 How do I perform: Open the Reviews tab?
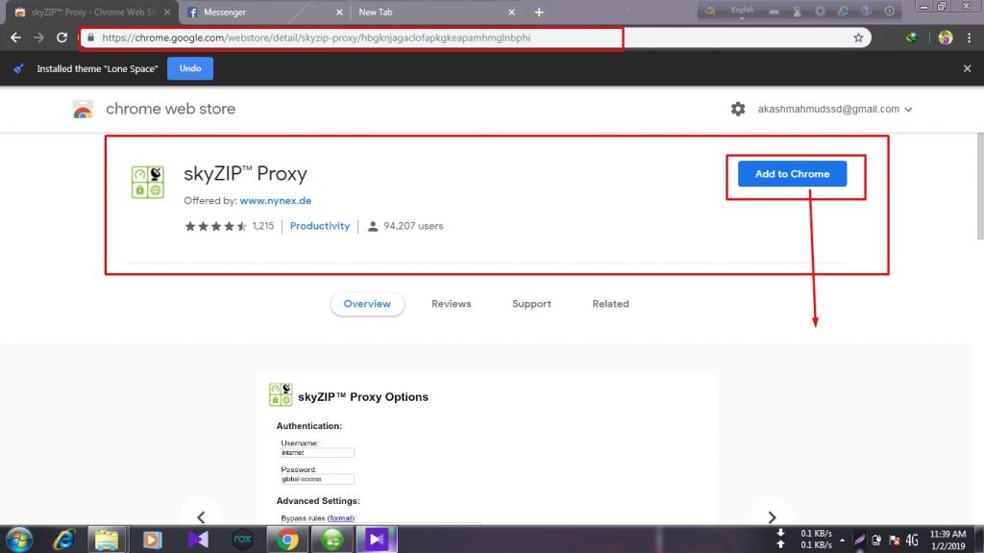pos(452,304)
